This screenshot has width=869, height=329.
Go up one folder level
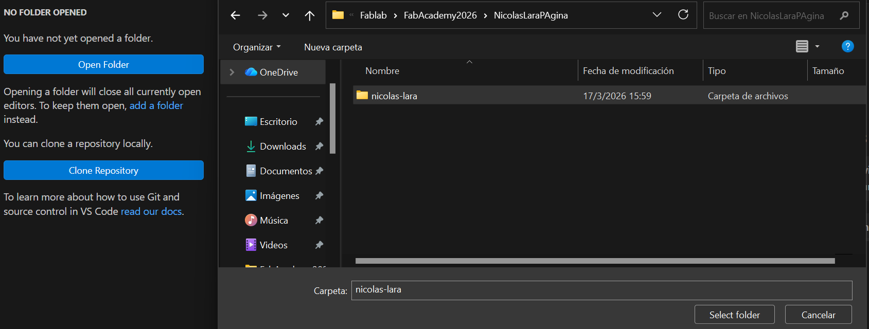(309, 15)
